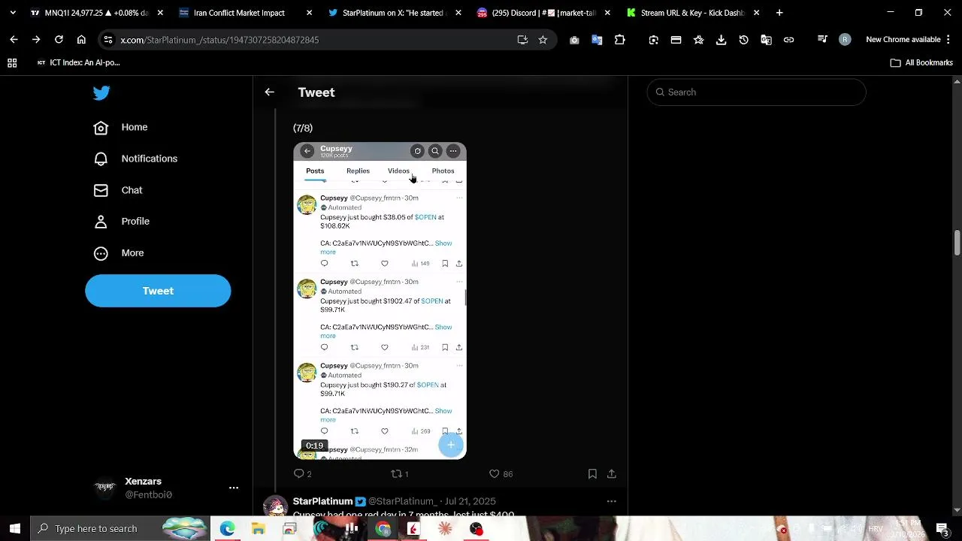Go to Twitter home via bird logo

pyautogui.click(x=101, y=92)
